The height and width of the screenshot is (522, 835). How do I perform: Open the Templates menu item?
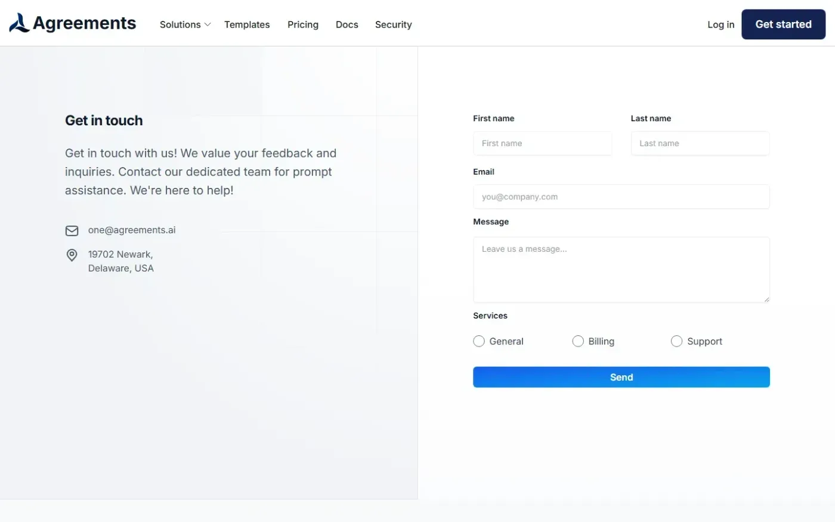pos(247,24)
